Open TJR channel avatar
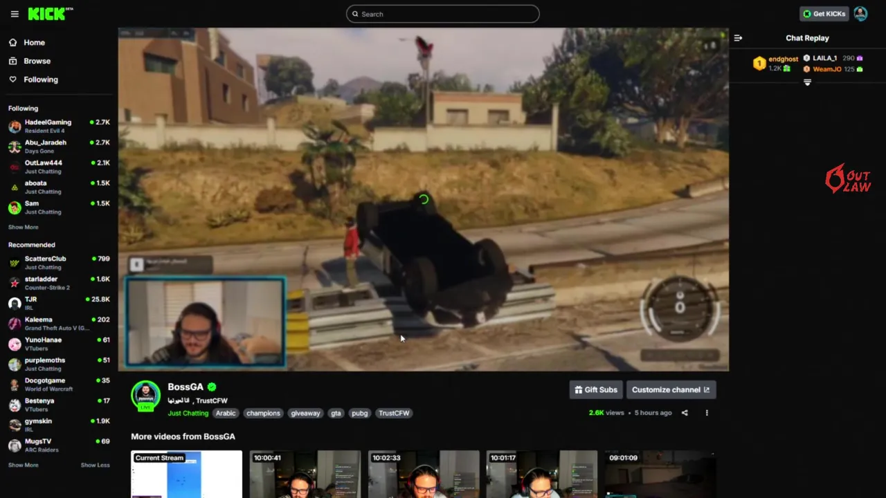Screen dimensions: 886x498 pyautogui.click(x=15, y=303)
